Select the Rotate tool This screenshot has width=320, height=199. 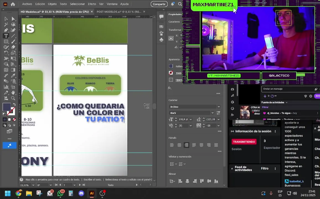[6, 53]
